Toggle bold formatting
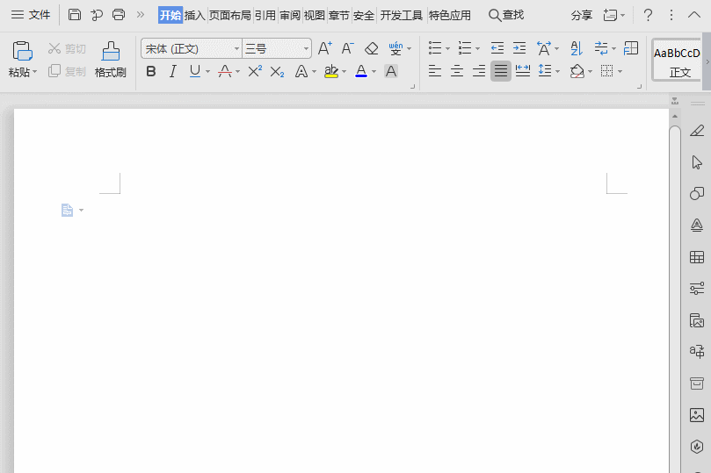Screen dimensions: 711x473 [151, 71]
